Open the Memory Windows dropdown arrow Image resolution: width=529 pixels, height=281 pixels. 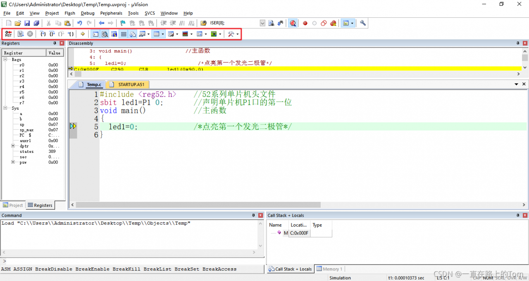coord(163,34)
